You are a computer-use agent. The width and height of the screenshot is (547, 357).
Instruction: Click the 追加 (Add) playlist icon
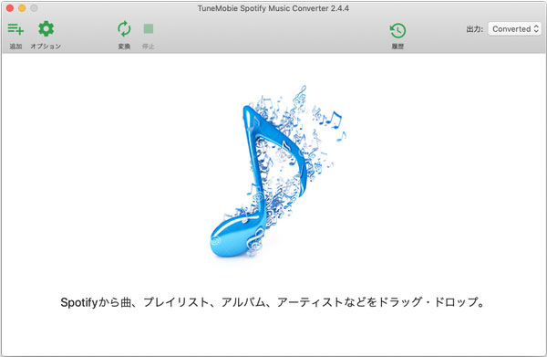15,29
